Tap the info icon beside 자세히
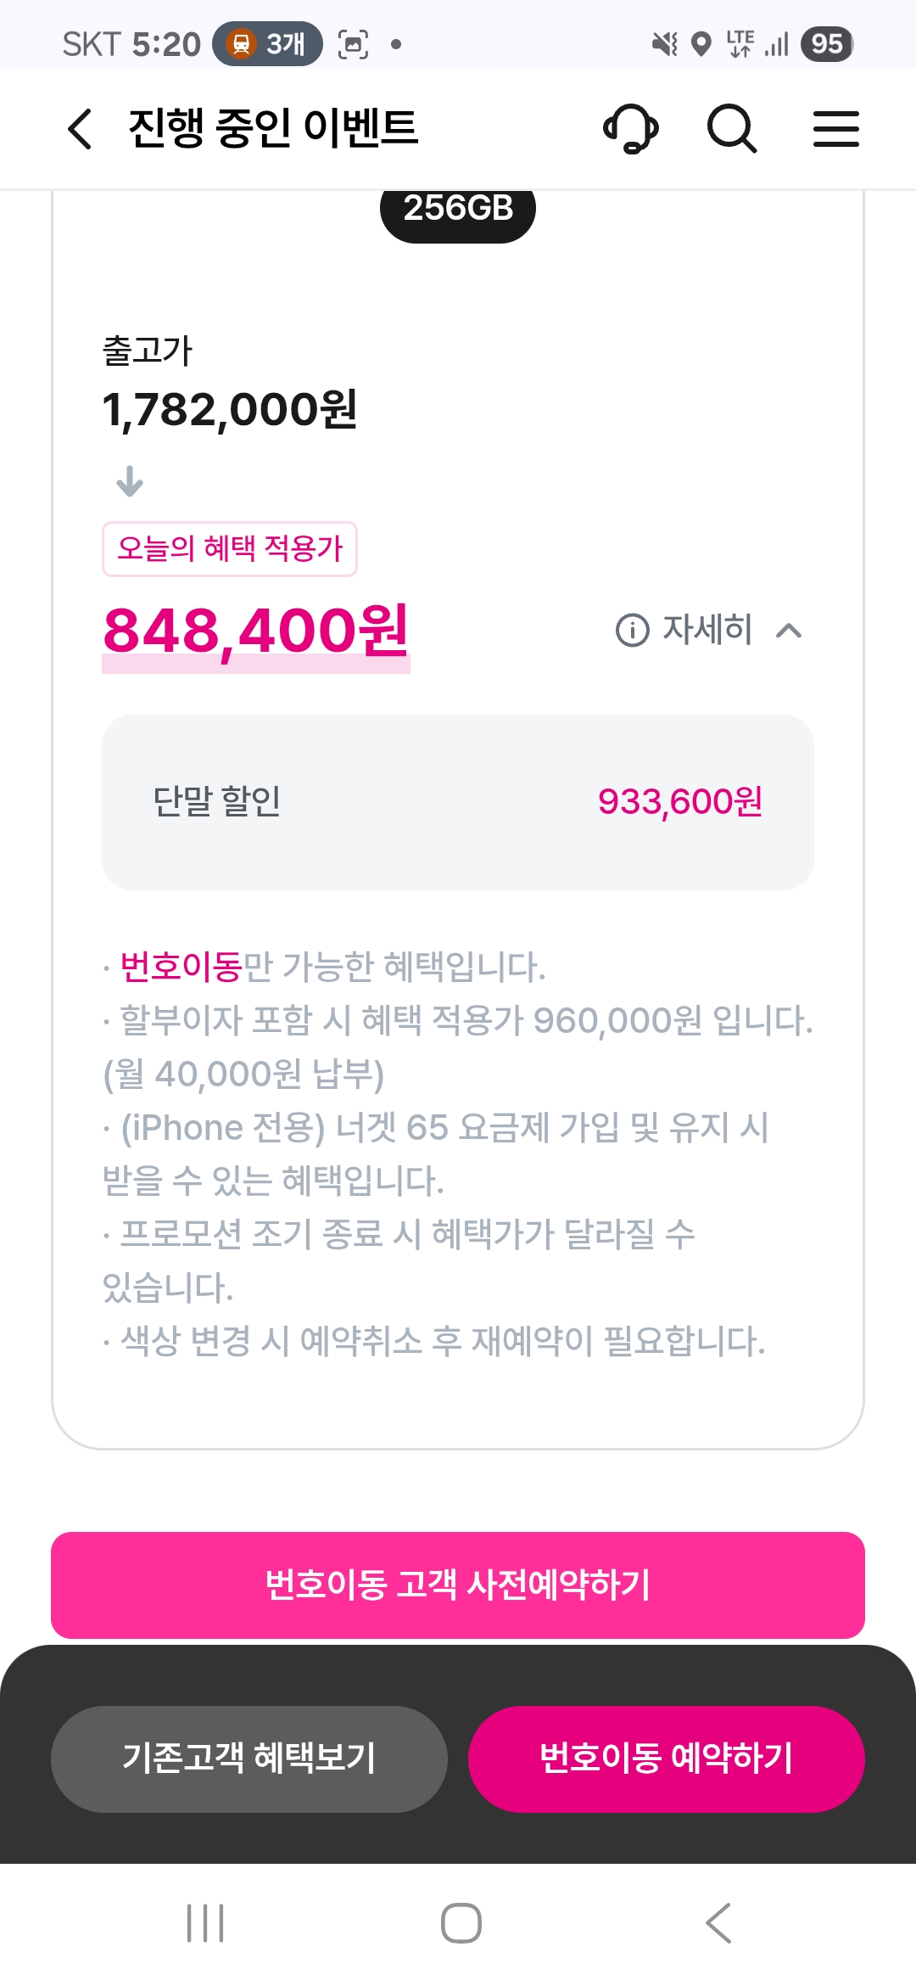Viewport: 916px width, 1986px height. coord(632,630)
